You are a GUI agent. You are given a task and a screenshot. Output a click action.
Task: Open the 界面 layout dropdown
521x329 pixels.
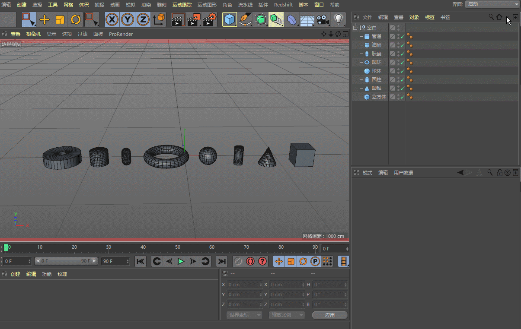(x=492, y=4)
